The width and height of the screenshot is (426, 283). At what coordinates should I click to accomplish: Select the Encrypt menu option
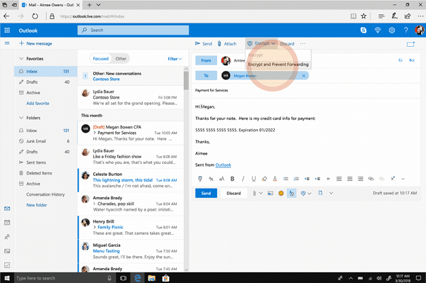coord(278,55)
